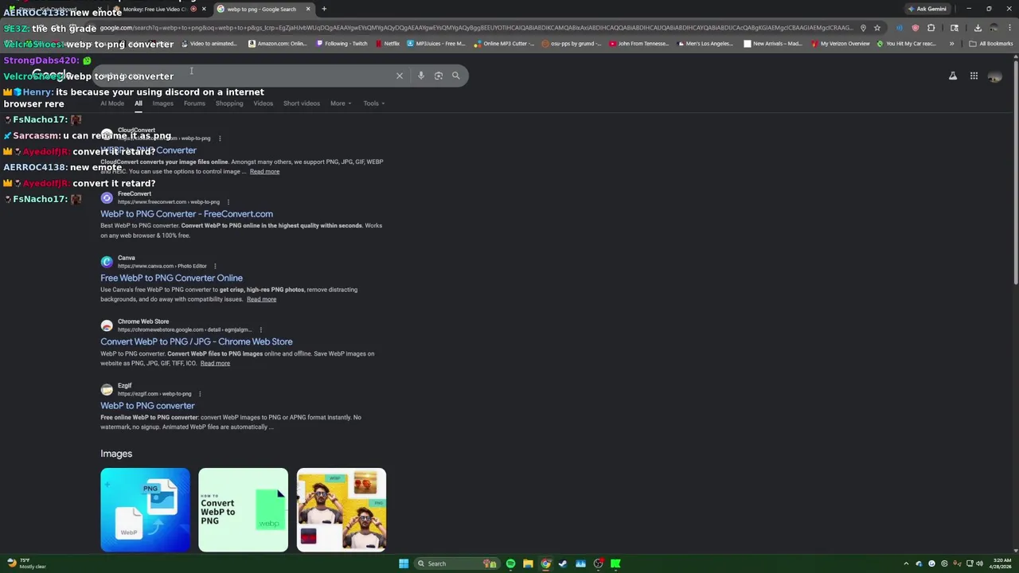Switch to Shopping results tab
The width and height of the screenshot is (1019, 573).
coord(229,103)
